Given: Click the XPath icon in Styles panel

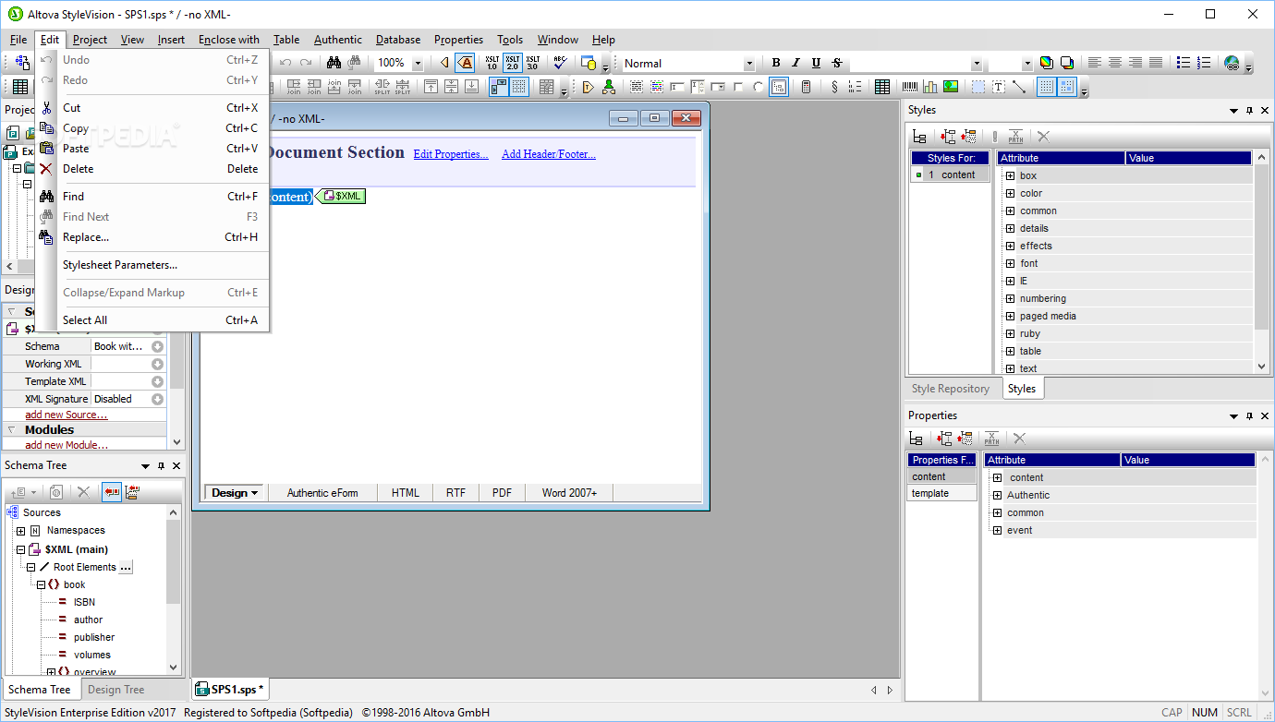Looking at the screenshot, I should (1015, 137).
